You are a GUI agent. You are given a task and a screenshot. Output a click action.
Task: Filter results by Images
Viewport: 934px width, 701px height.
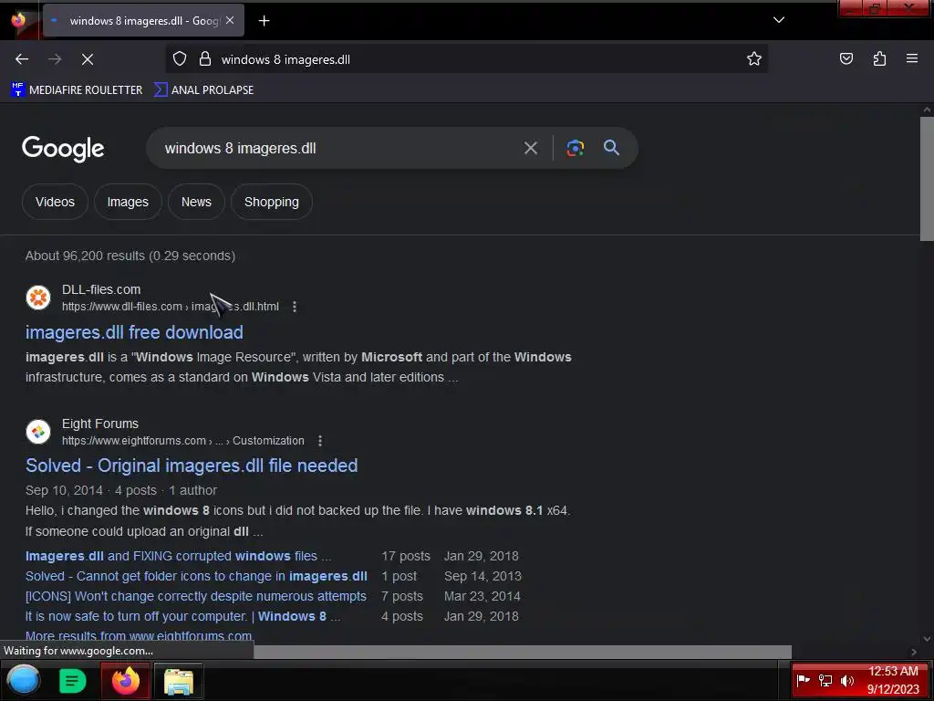(x=128, y=202)
